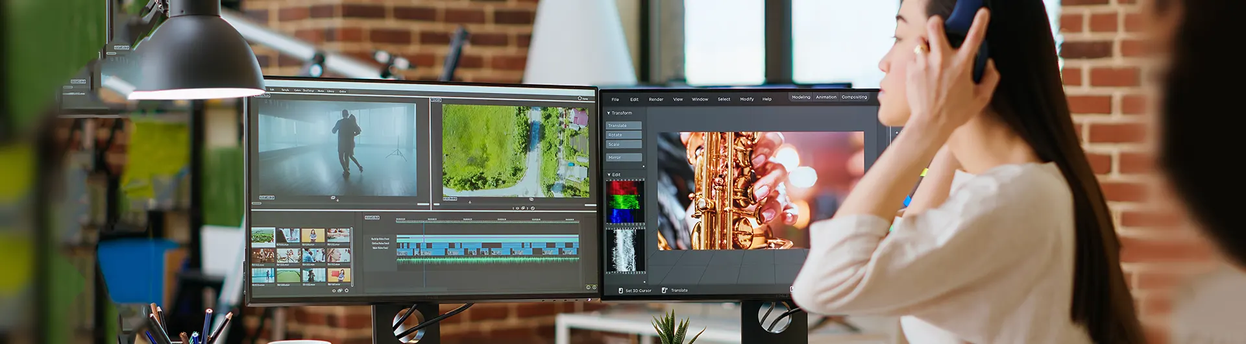Image resolution: width=1246 pixels, height=344 pixels.
Task: Select the RGB parade scope thumbnail
Action: pos(626,202)
